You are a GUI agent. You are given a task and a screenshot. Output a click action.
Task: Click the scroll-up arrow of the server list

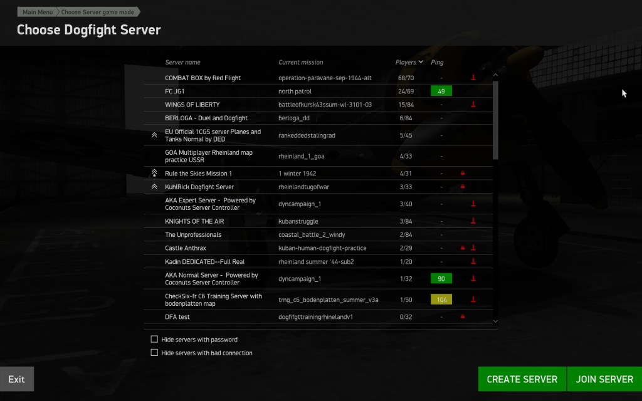pos(495,75)
